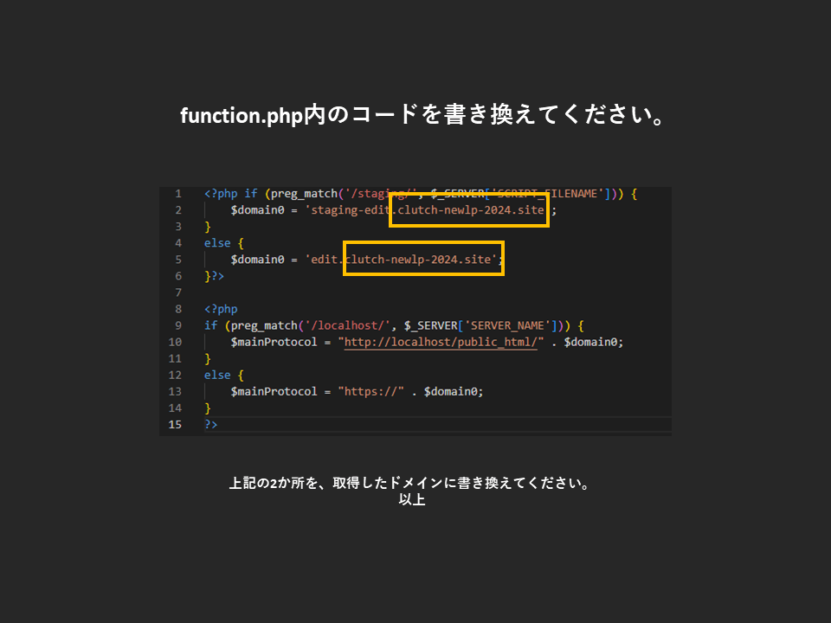Viewport: 831px width, 623px height.
Task: Click the slide title mentioning function.php
Action: (422, 116)
